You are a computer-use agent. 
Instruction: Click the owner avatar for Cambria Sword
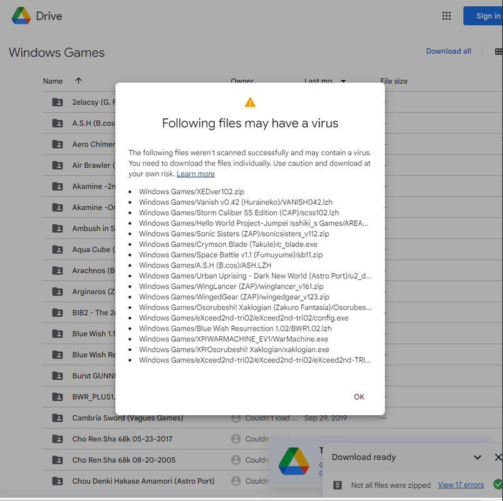pos(236,418)
